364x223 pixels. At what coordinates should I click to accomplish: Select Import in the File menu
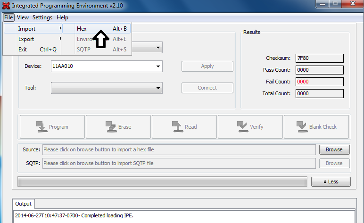tap(33, 29)
